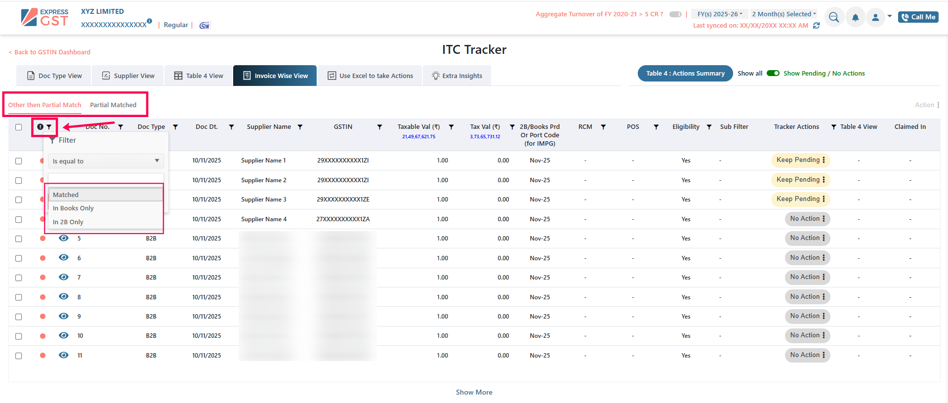
Task: Toggle the Show Pending / No Actions switch
Action: coord(773,74)
